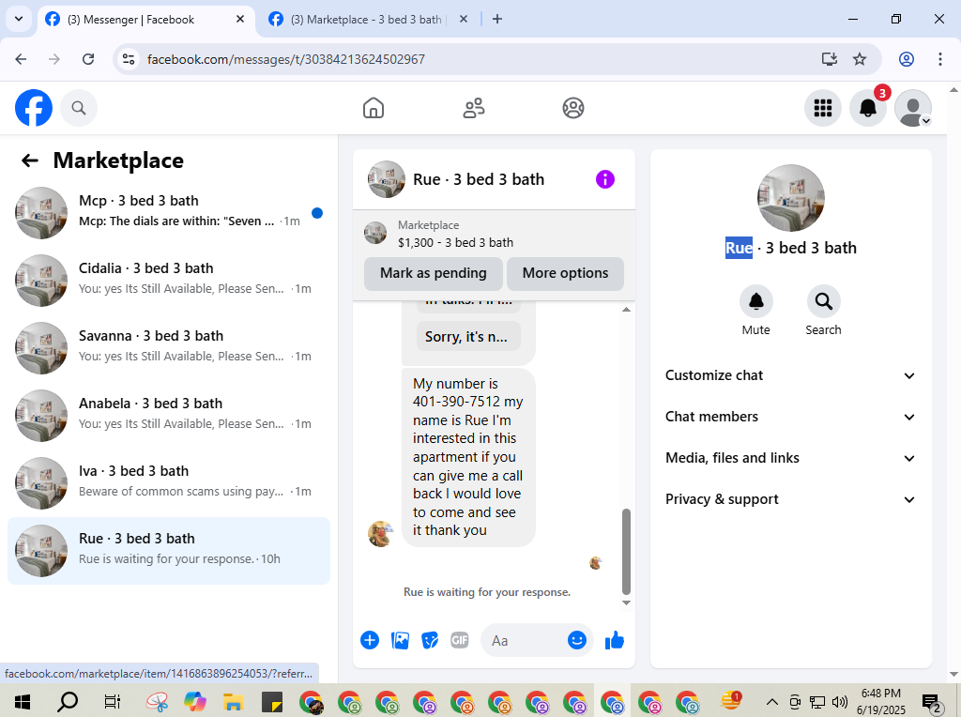The width and height of the screenshot is (961, 717).
Task: Reload the page in browser toolbar
Action: (x=88, y=59)
